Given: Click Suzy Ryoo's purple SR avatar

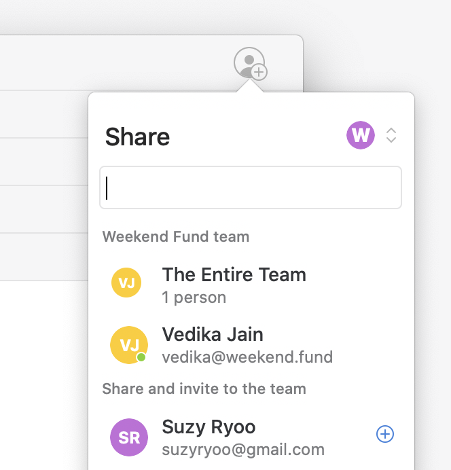Looking at the screenshot, I should tap(128, 437).
